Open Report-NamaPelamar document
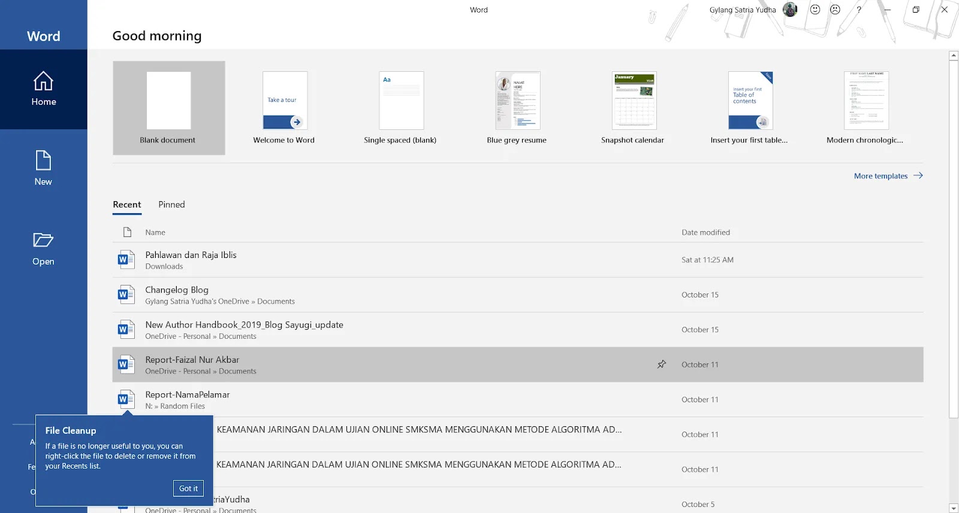The image size is (959, 513). coord(518,399)
